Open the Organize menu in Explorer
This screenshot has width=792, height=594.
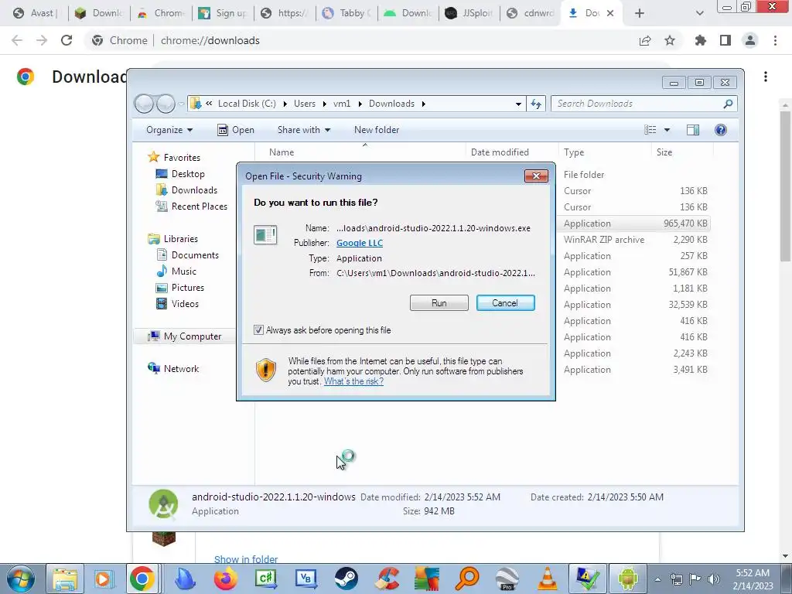coord(169,130)
